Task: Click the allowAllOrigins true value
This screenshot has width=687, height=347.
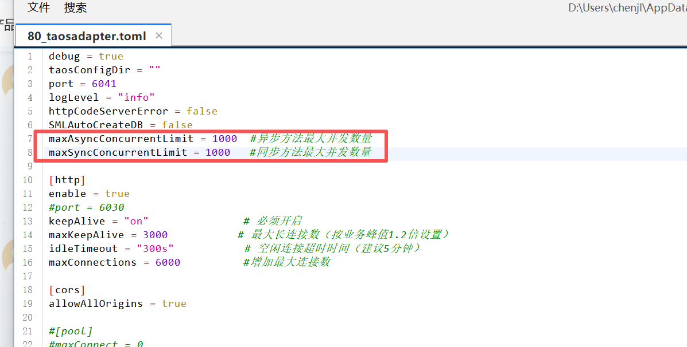Action: (174, 303)
